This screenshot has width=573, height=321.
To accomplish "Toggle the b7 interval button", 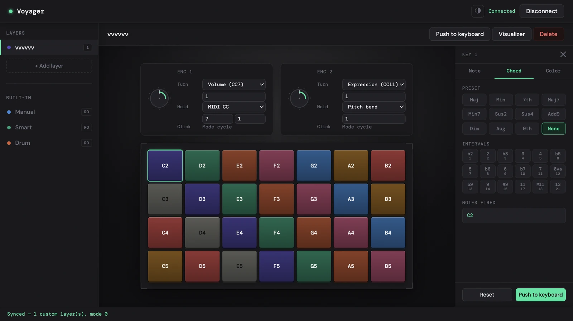I will pyautogui.click(x=523, y=171).
